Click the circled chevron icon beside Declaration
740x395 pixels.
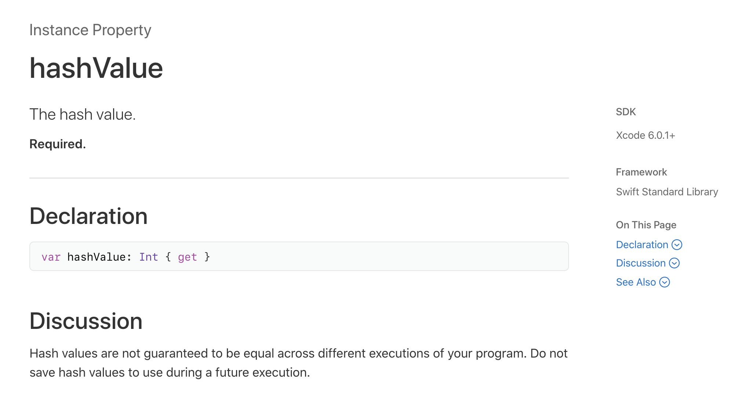[x=677, y=245]
